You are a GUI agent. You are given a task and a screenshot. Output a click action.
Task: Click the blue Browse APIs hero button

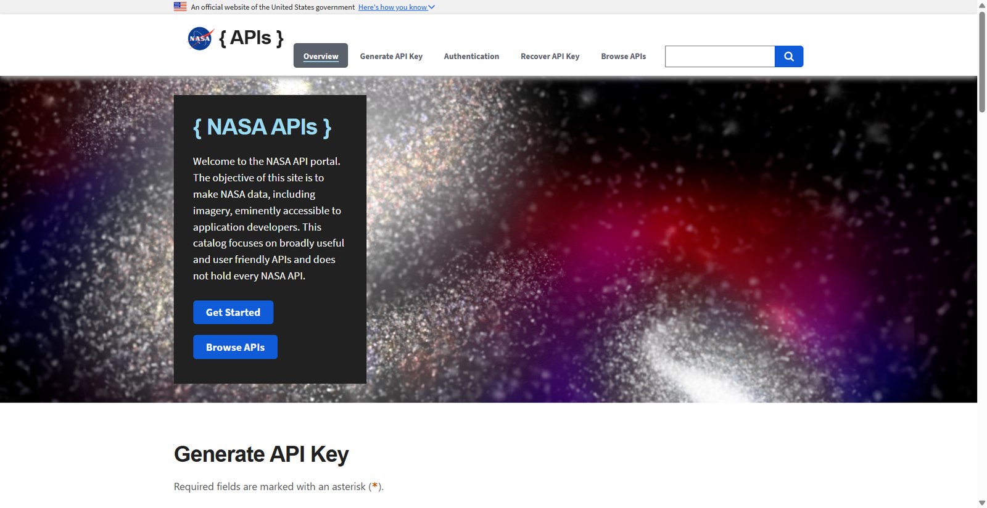coord(235,347)
